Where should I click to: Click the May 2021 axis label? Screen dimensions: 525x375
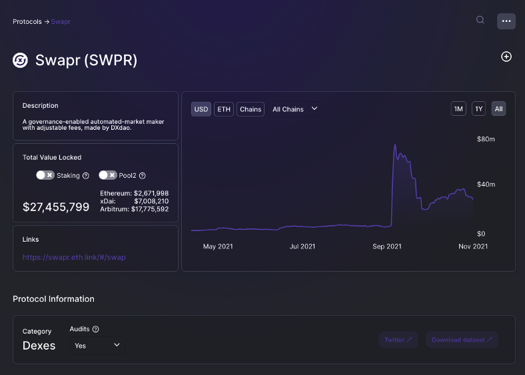(218, 246)
